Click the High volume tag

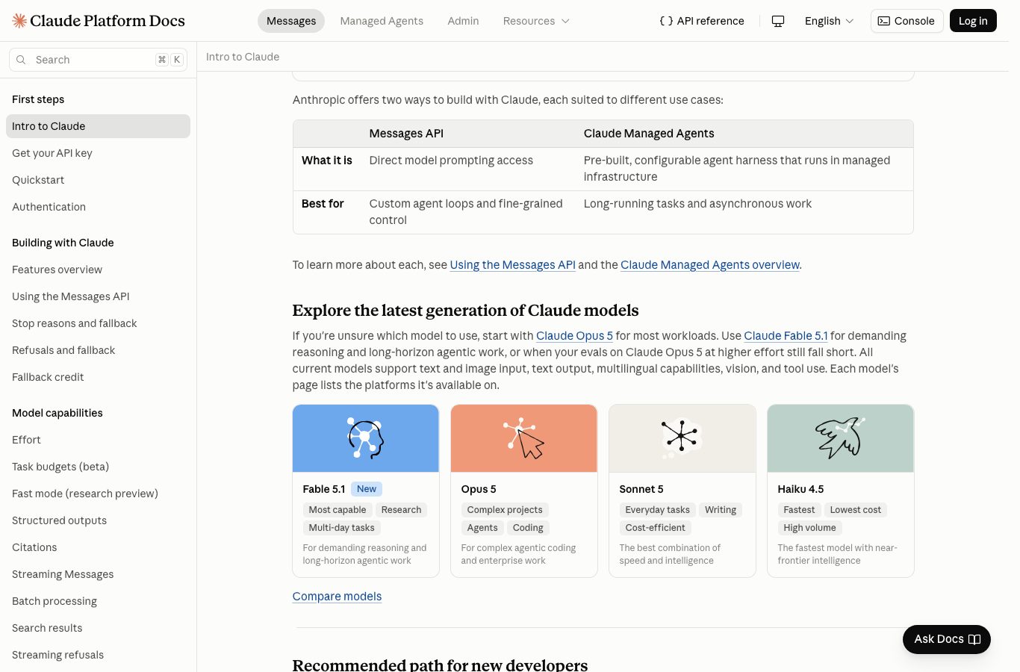pos(810,528)
